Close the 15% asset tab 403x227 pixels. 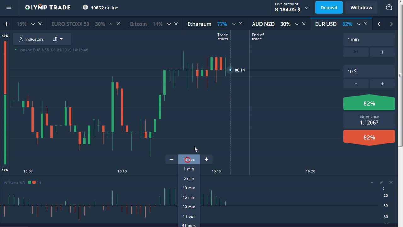(40, 24)
